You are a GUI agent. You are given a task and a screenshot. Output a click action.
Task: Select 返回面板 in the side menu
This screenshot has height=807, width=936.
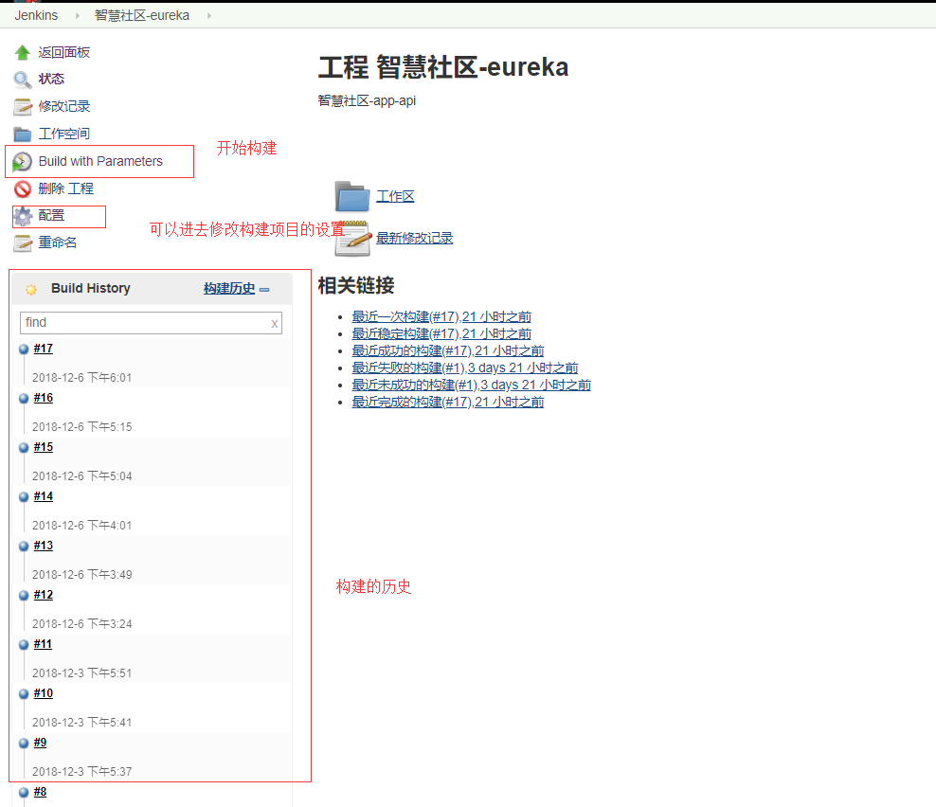(x=64, y=52)
